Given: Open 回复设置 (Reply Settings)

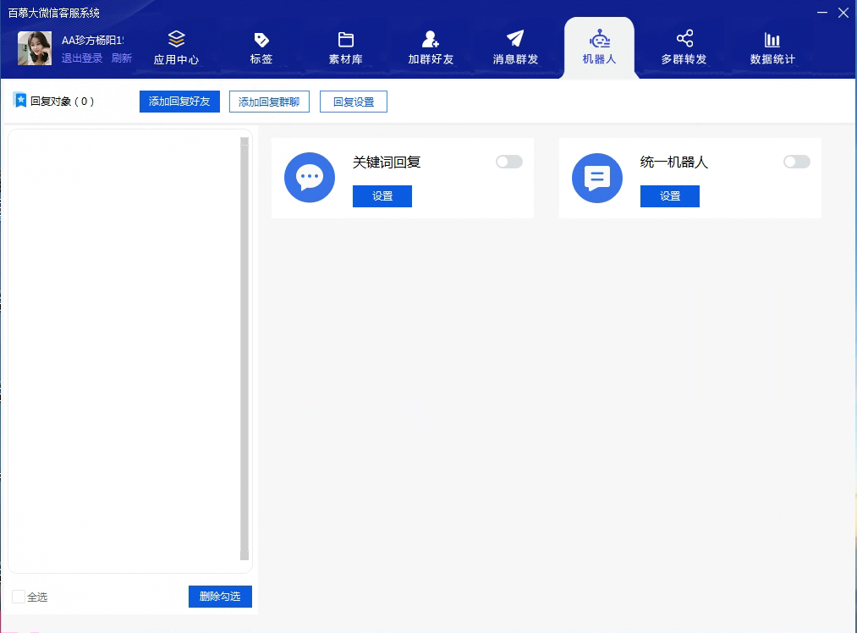Looking at the screenshot, I should pyautogui.click(x=353, y=101).
